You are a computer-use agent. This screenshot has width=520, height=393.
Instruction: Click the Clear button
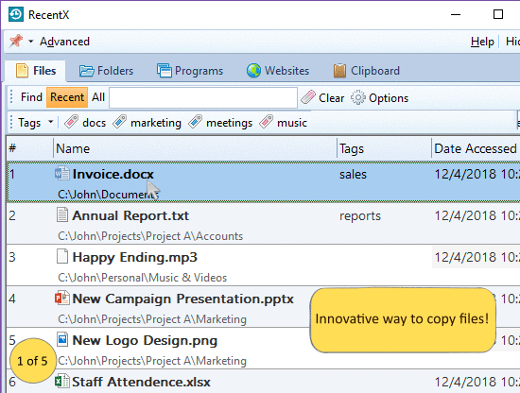click(322, 97)
